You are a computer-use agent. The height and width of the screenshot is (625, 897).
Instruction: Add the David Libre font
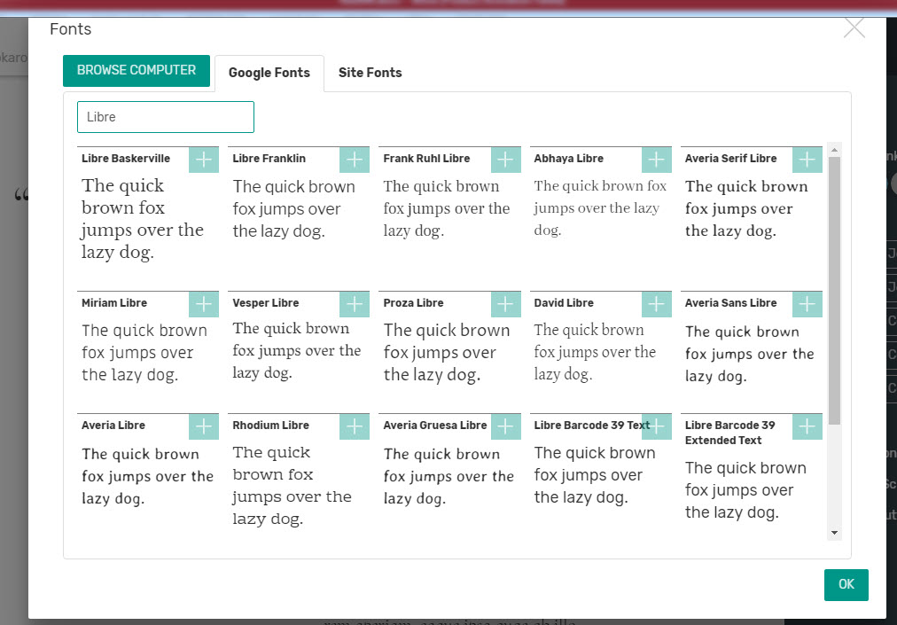[656, 304]
